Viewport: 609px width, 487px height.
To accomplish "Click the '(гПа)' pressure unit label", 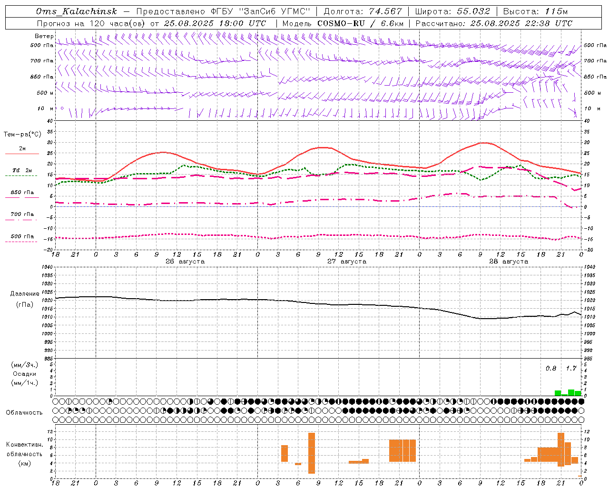I will click(25, 305).
